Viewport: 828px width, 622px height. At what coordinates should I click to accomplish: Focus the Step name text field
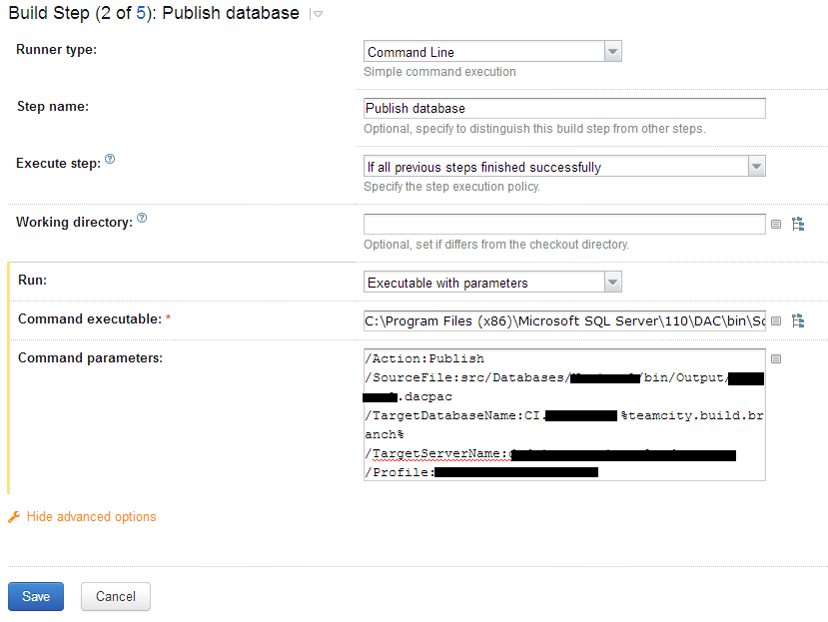(564, 108)
